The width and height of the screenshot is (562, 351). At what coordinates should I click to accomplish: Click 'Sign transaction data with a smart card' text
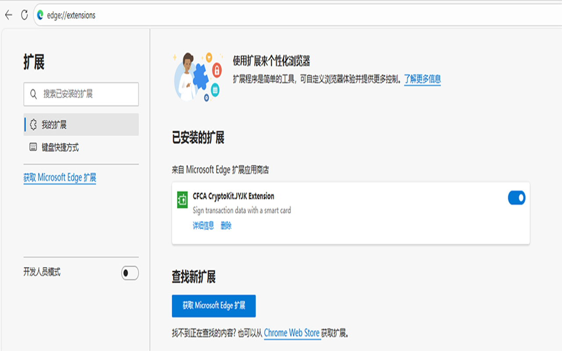coord(242,211)
